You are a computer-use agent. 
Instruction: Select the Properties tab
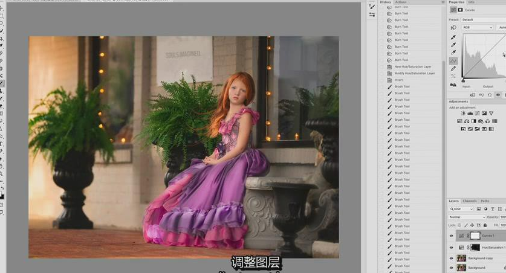[x=456, y=2]
